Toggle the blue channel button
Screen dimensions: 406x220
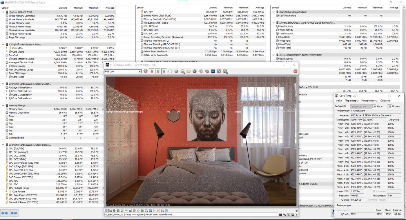[164, 71]
